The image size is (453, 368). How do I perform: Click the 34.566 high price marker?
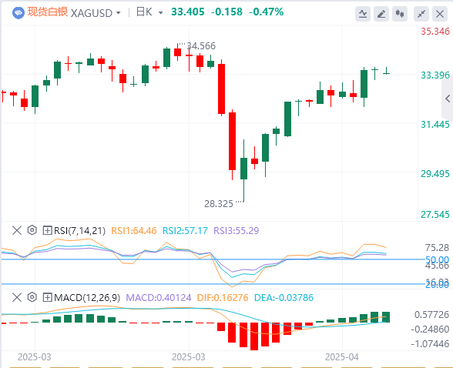click(x=201, y=46)
